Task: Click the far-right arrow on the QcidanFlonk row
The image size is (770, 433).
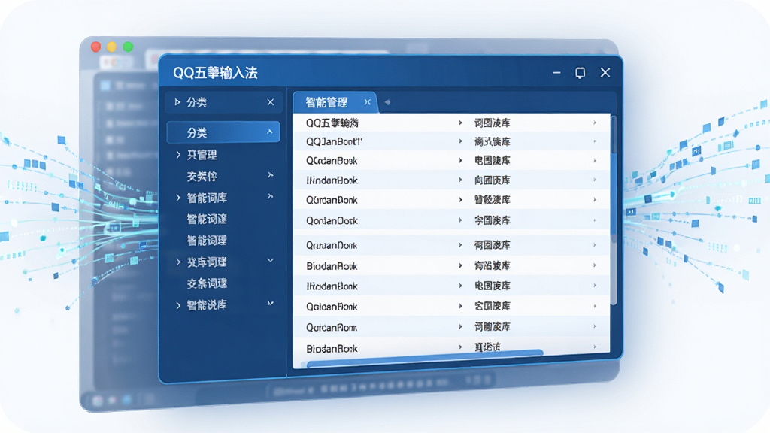Action: 595,307
